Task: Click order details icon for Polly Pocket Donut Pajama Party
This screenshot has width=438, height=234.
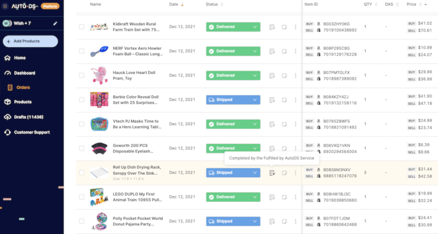Action: point(272,221)
